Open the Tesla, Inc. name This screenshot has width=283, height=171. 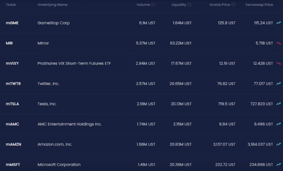pyautogui.click(x=47, y=104)
